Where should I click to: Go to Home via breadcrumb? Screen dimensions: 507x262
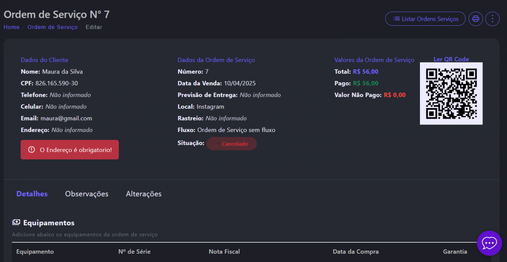click(x=11, y=27)
